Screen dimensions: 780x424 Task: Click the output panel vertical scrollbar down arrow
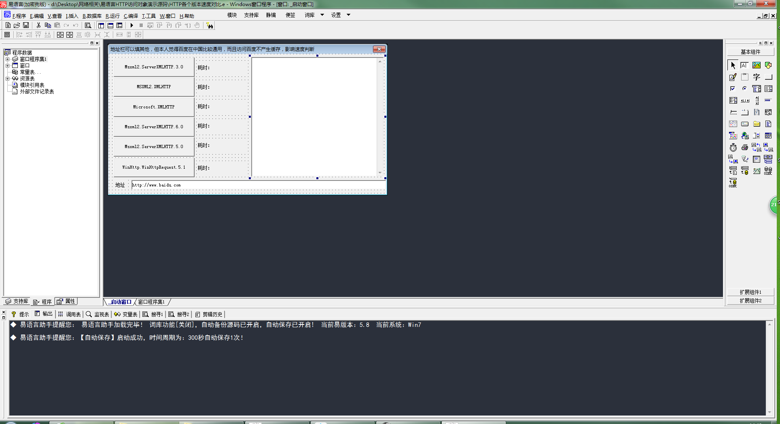coord(769,413)
